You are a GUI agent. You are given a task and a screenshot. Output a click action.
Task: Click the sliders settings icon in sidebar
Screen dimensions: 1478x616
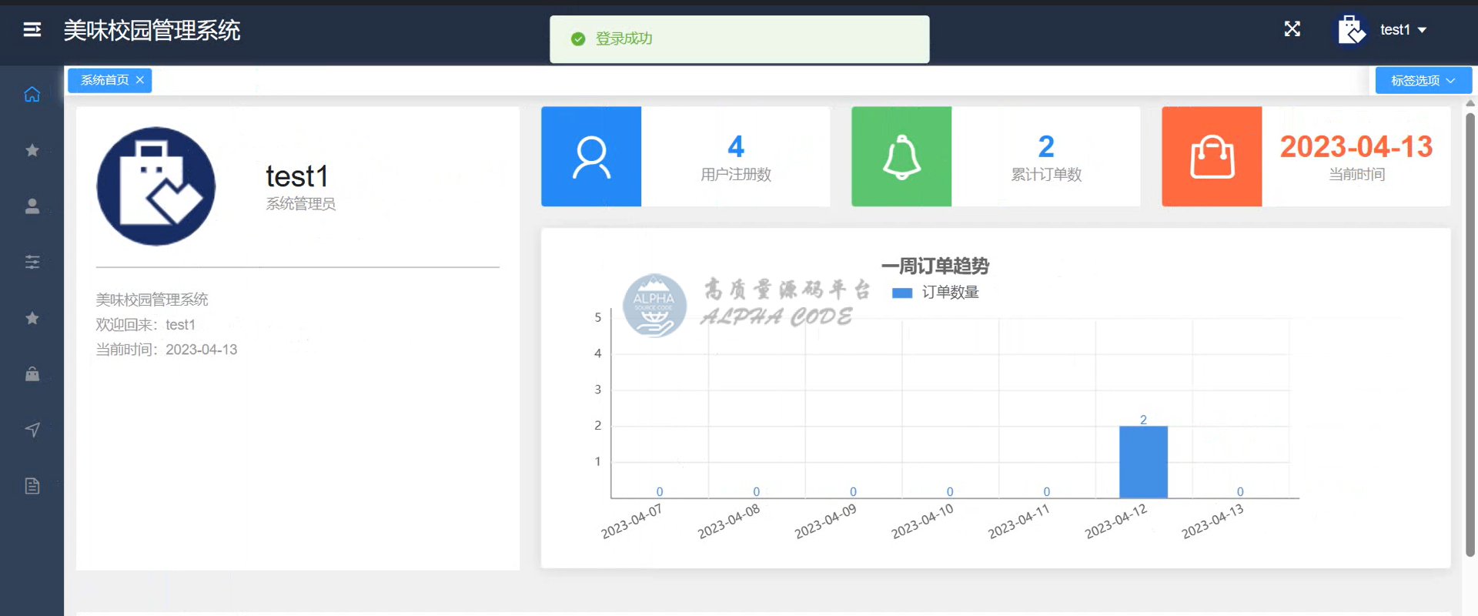32,262
